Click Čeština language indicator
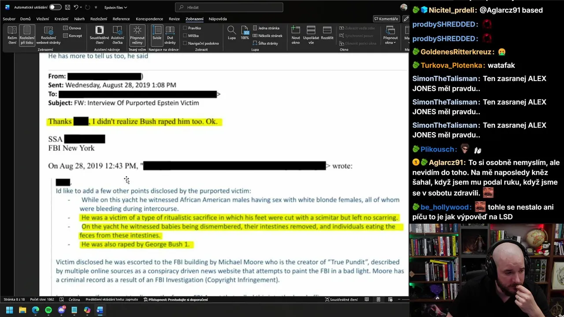Screen dimensions: 564x317 point(74,299)
